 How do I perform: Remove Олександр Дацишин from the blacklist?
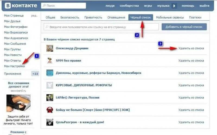191,48
